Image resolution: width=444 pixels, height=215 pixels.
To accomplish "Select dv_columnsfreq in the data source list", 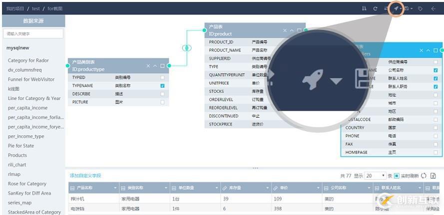I will (x=25, y=70).
